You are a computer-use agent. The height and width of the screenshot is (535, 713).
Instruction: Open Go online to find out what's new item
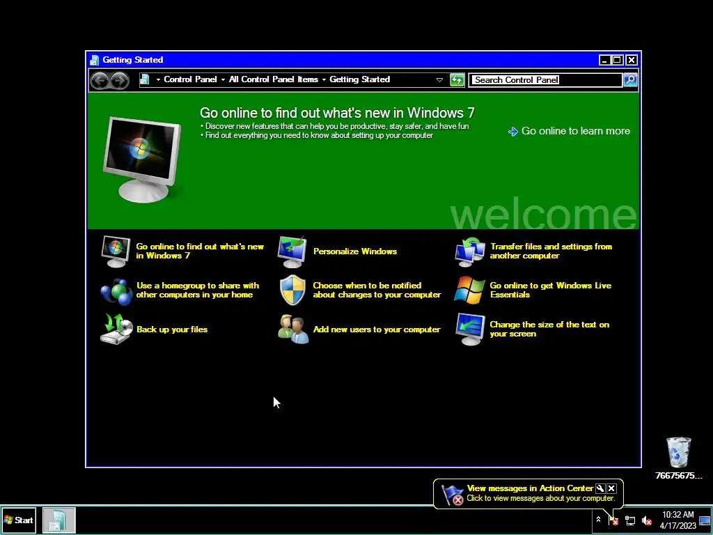click(x=200, y=251)
